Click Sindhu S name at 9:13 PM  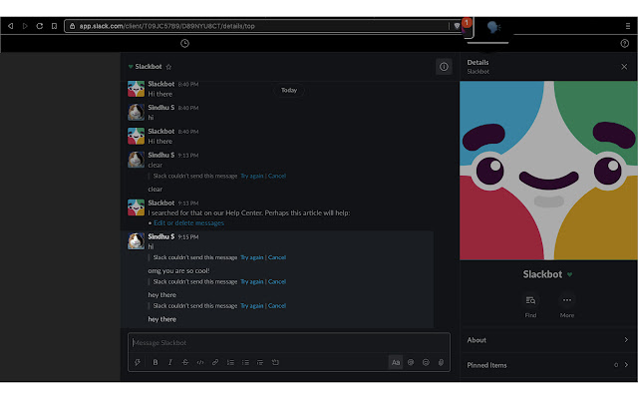tap(161, 155)
